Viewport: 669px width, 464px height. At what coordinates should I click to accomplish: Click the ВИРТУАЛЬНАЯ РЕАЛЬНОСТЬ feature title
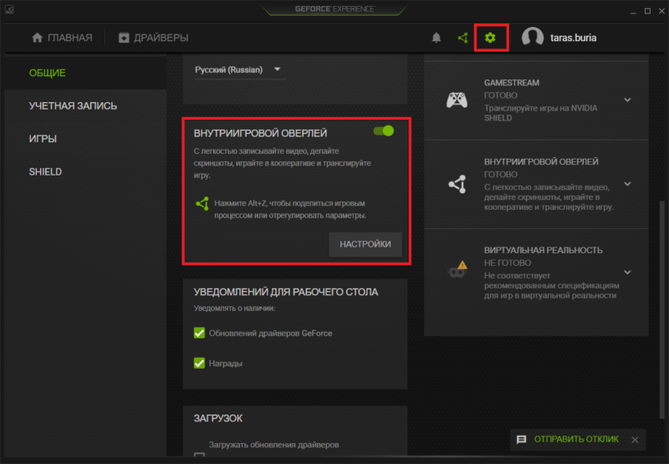coord(543,250)
